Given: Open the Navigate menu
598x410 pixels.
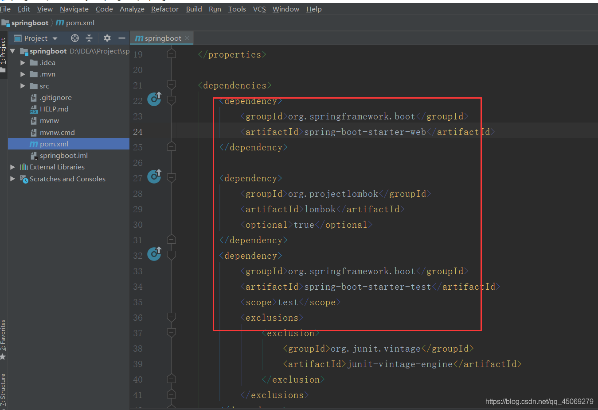Looking at the screenshot, I should point(74,9).
